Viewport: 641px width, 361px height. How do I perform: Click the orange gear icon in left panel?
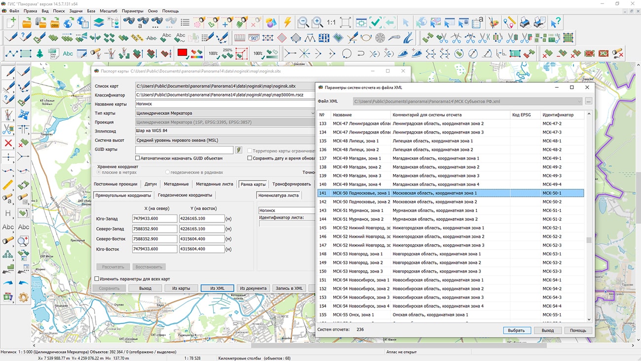[23, 297]
